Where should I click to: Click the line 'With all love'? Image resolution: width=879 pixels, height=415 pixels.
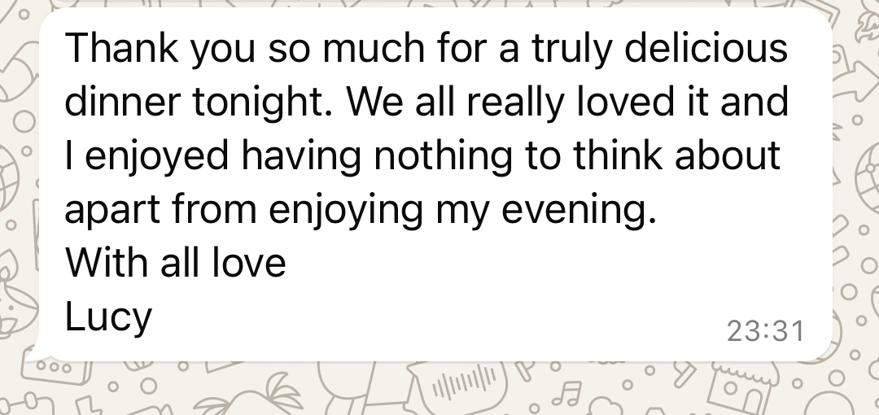[x=176, y=262]
